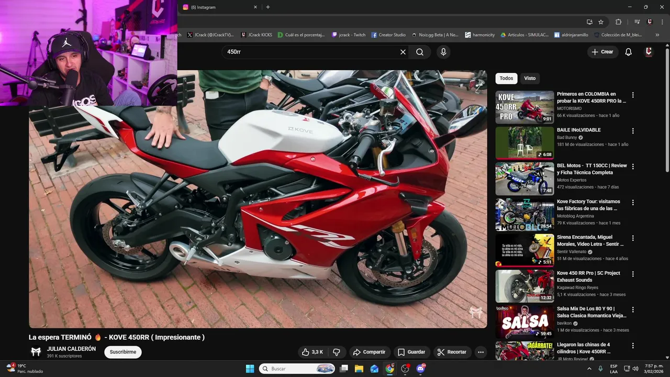Click the Guardar button
The width and height of the screenshot is (670, 377).
411,352
